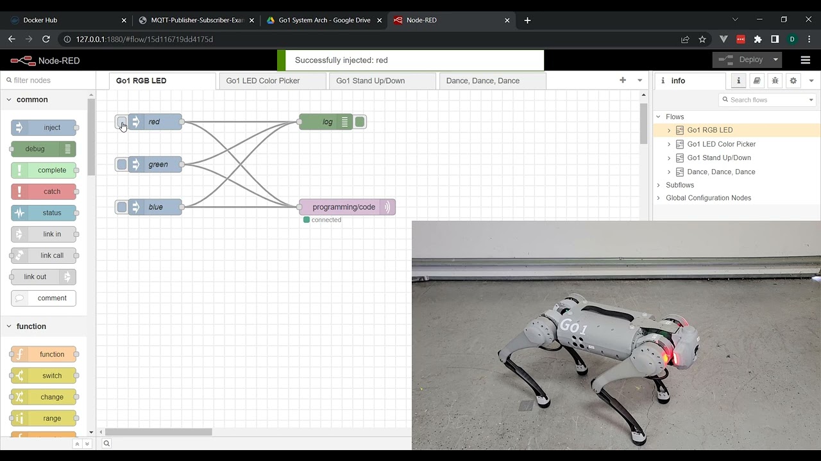The width and height of the screenshot is (821, 461).
Task: Open the workspace search magnifier at bottom
Action: tap(106, 443)
